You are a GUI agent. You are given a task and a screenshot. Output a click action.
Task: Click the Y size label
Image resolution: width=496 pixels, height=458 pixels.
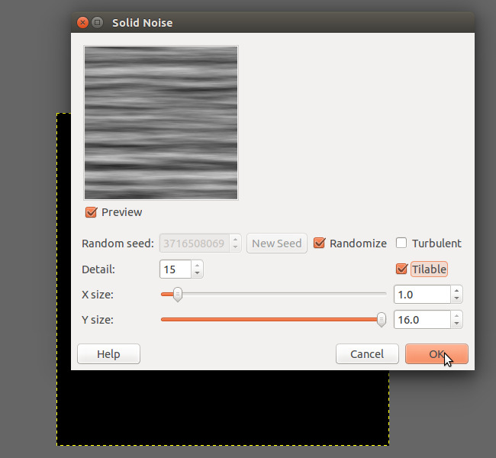[x=98, y=320]
